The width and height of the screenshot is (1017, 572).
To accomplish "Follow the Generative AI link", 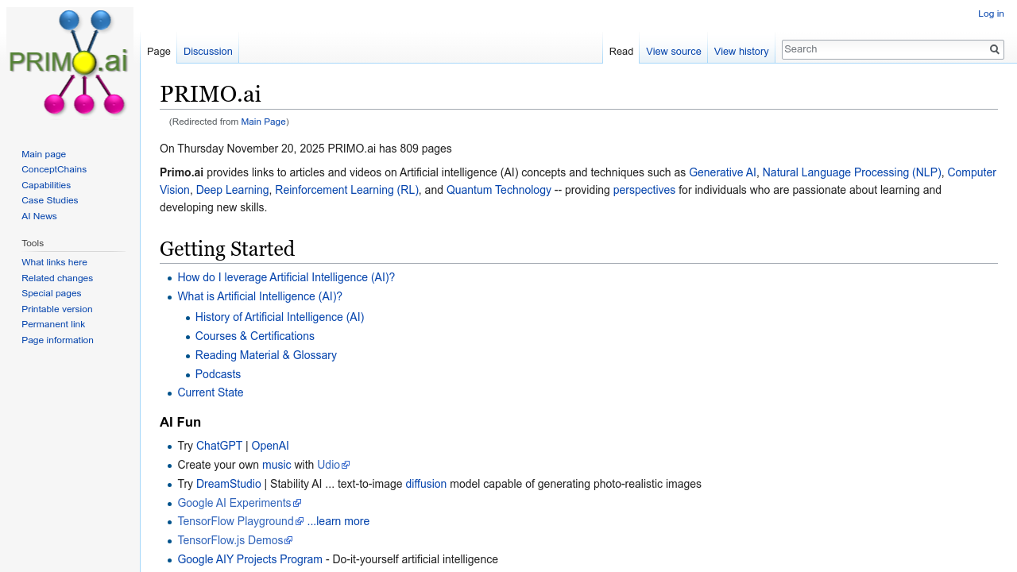I will coord(722,172).
